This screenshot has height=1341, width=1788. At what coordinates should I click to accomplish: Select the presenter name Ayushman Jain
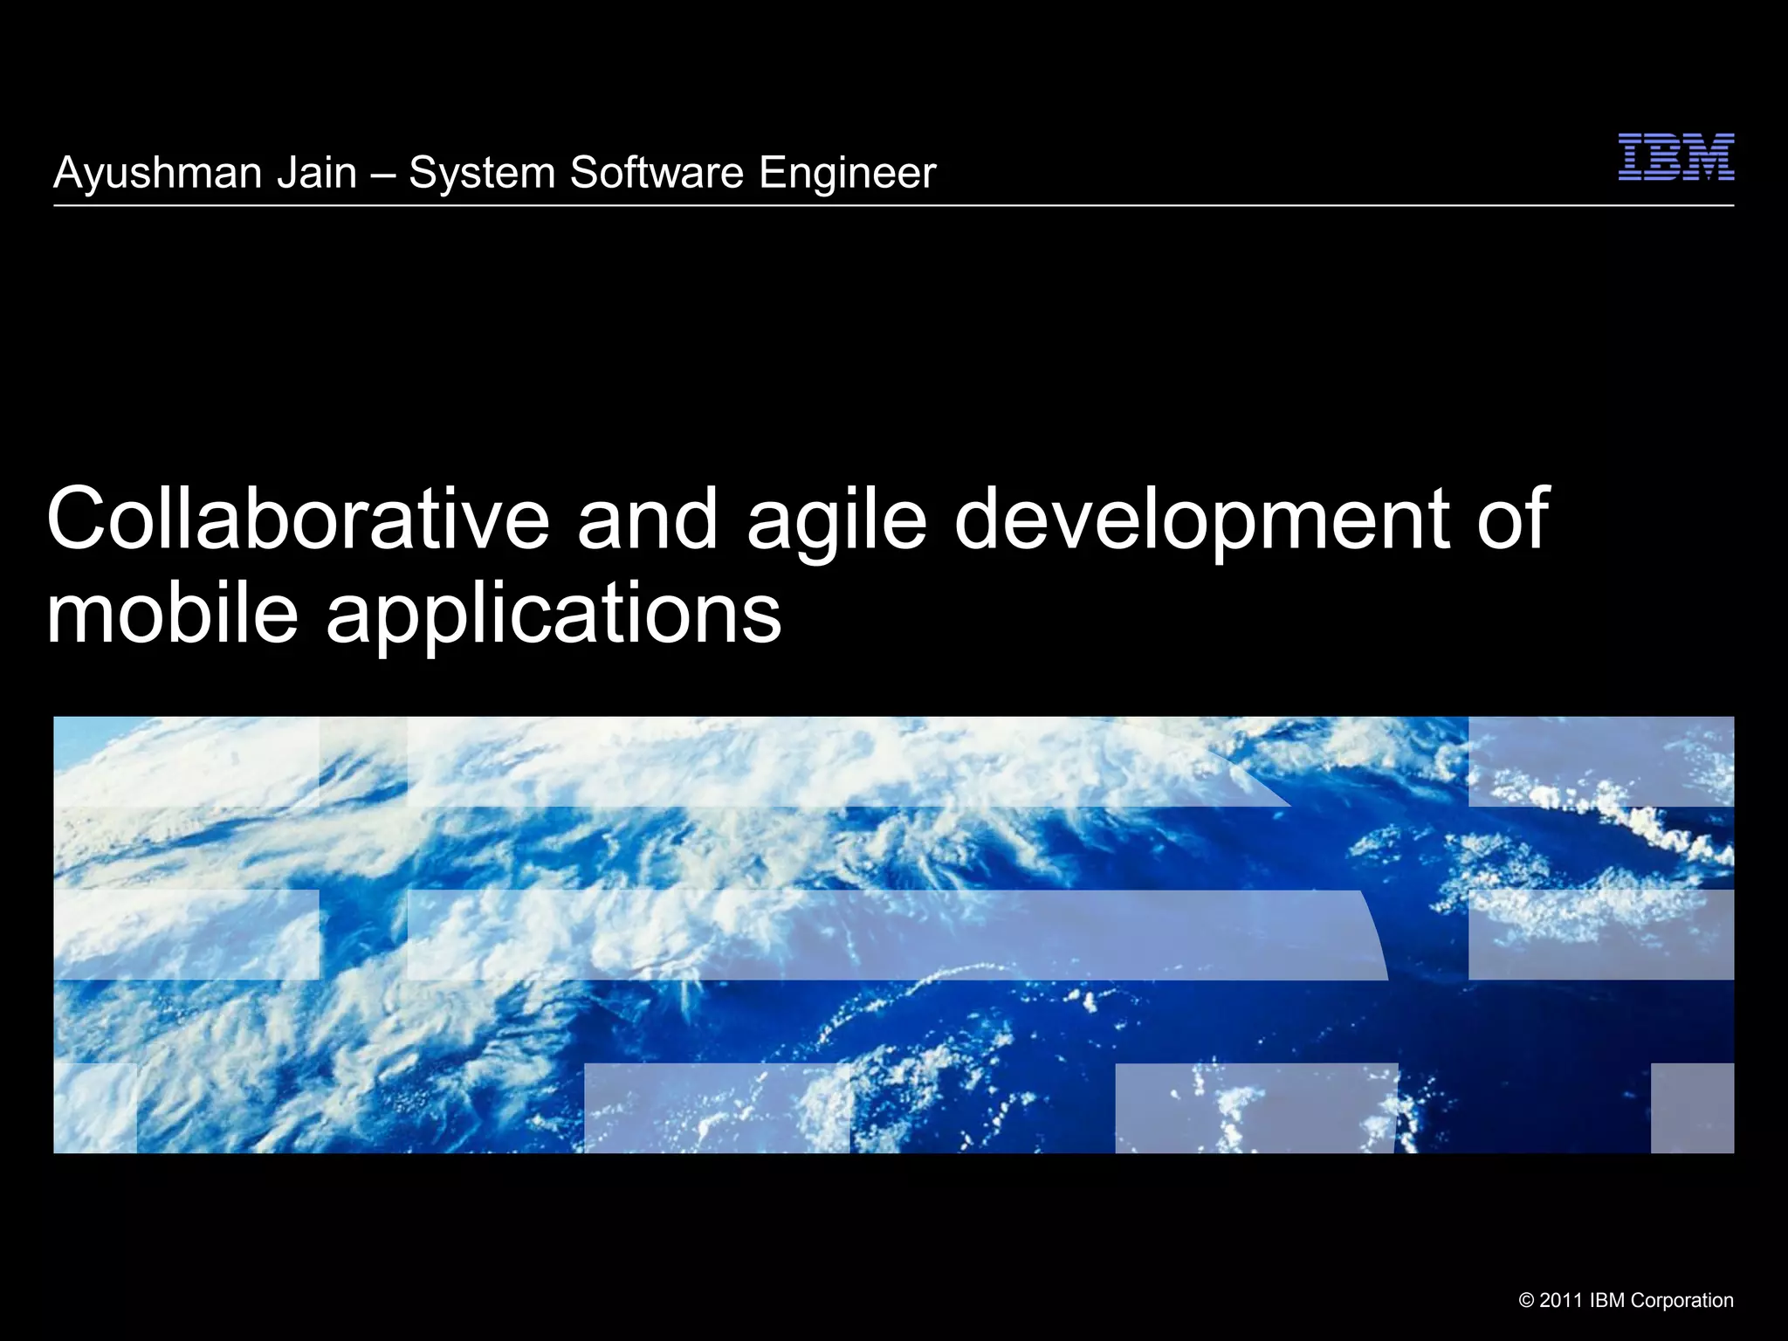205,172
